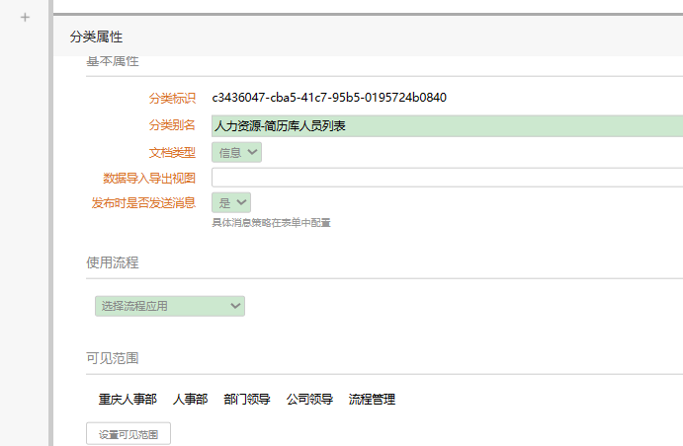
Task: Select 重庆人事部 in the visible range
Action: (128, 400)
